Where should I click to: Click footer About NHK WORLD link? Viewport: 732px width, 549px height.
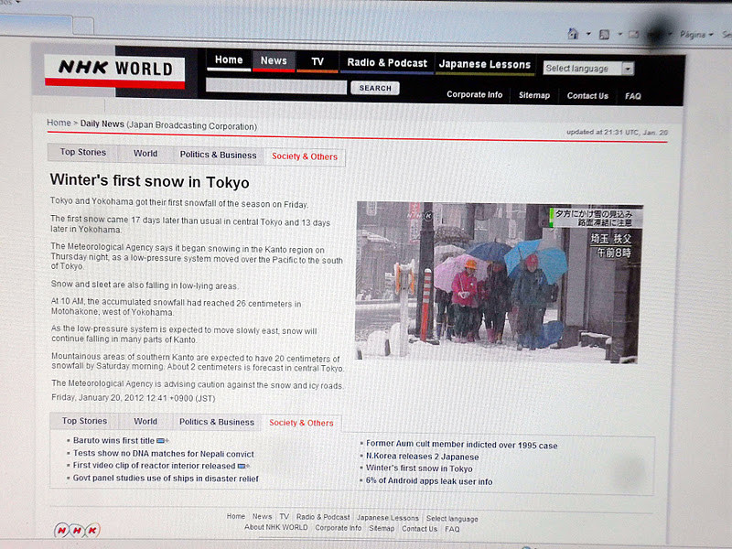coord(276,527)
